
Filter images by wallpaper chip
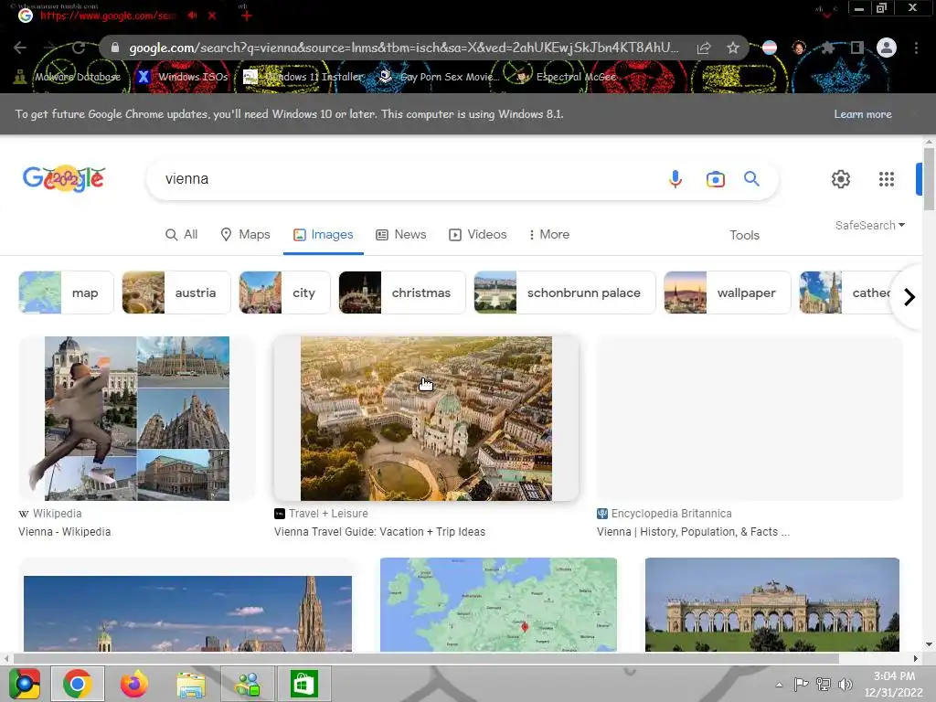click(727, 292)
